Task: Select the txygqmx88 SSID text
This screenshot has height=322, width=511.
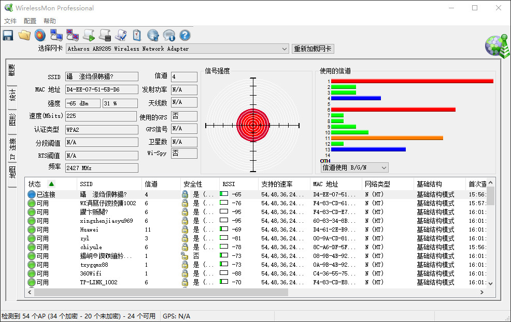Action: pos(94,265)
